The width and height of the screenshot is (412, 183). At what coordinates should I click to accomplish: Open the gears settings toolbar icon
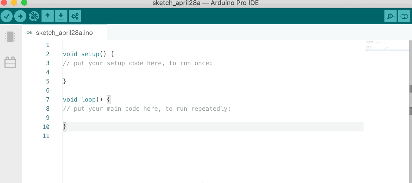75,16
